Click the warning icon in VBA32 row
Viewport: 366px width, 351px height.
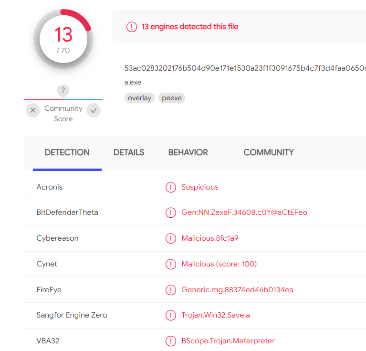click(171, 341)
